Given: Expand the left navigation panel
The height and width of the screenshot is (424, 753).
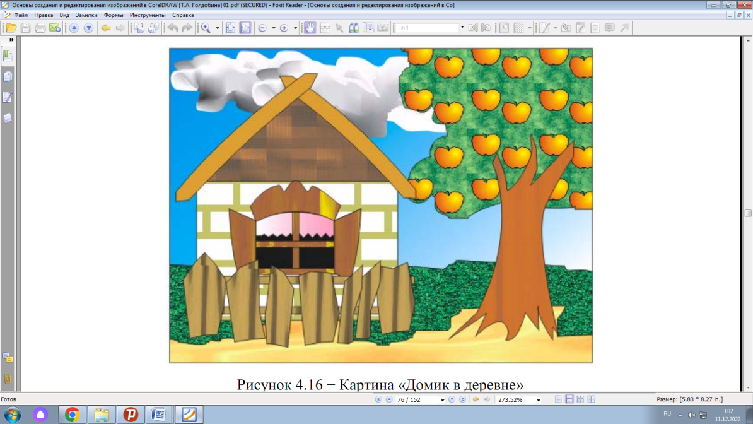Looking at the screenshot, I should pyautogui.click(x=11, y=40).
